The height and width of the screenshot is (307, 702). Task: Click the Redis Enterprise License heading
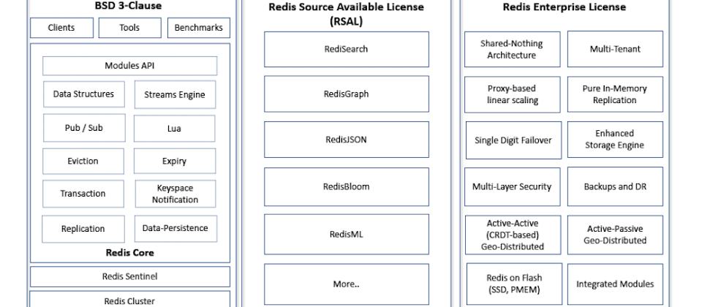point(564,7)
